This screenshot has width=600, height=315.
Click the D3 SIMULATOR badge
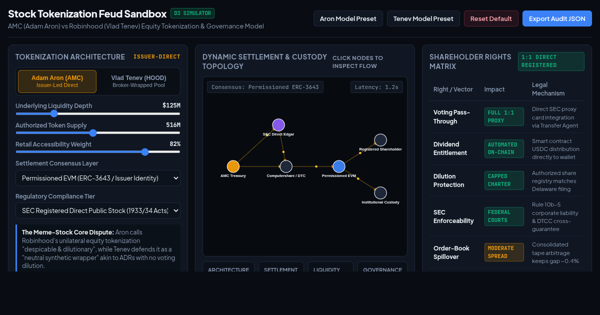(192, 13)
